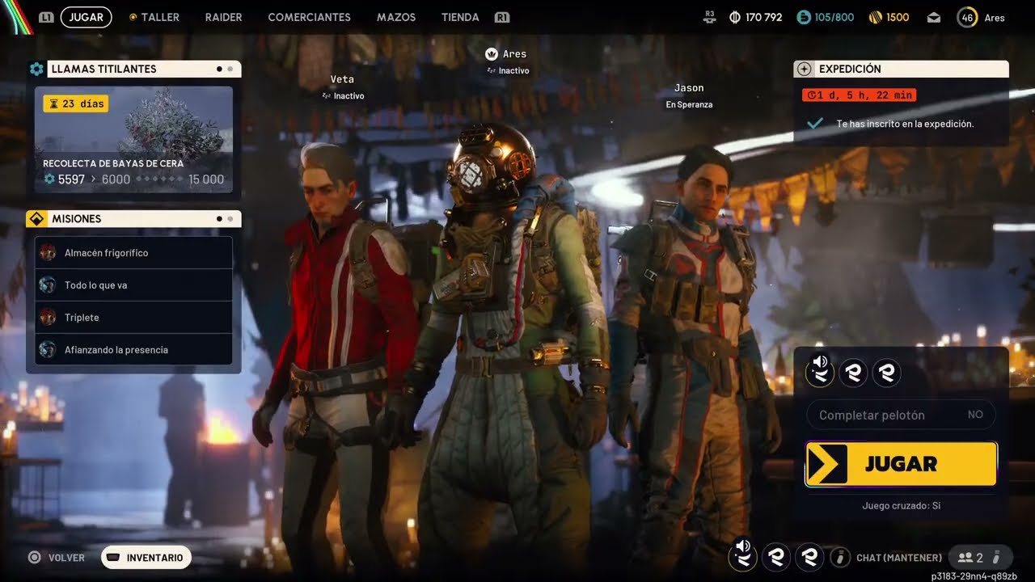Open the Triplete mission
Viewport: 1035px width, 582px height.
coord(133,318)
